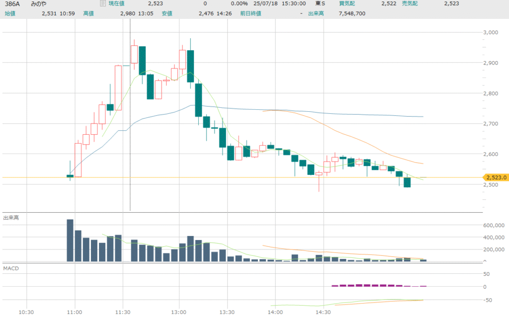Click the date 25/07/18 in header

[x=265, y=3]
